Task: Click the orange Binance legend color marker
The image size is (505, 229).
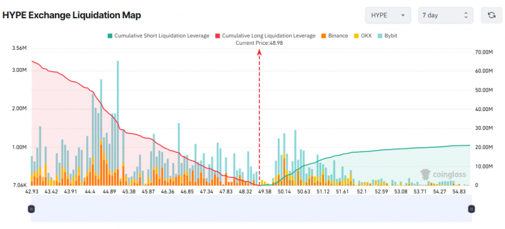Action: pos(324,36)
